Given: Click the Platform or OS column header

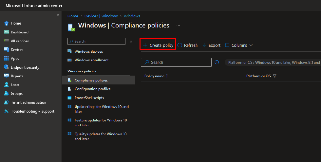Looking at the screenshot, I should pos(258,76).
